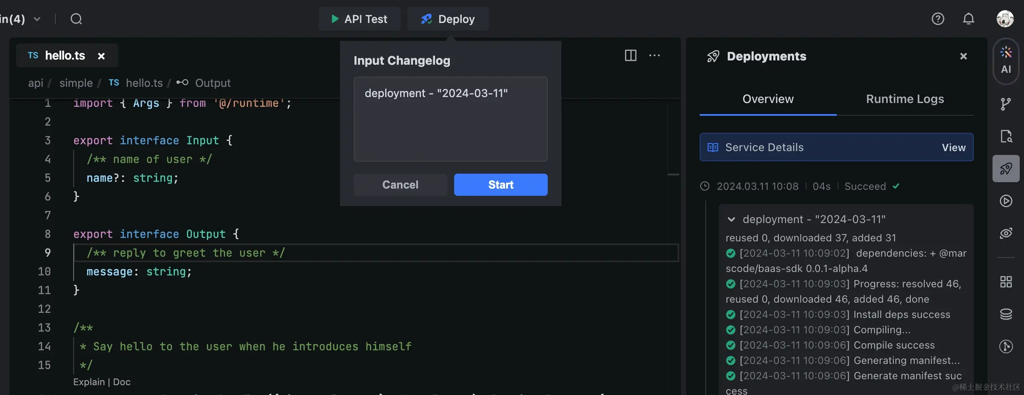The height and width of the screenshot is (395, 1024).
Task: Select the version control branch icon
Action: tap(1006, 103)
